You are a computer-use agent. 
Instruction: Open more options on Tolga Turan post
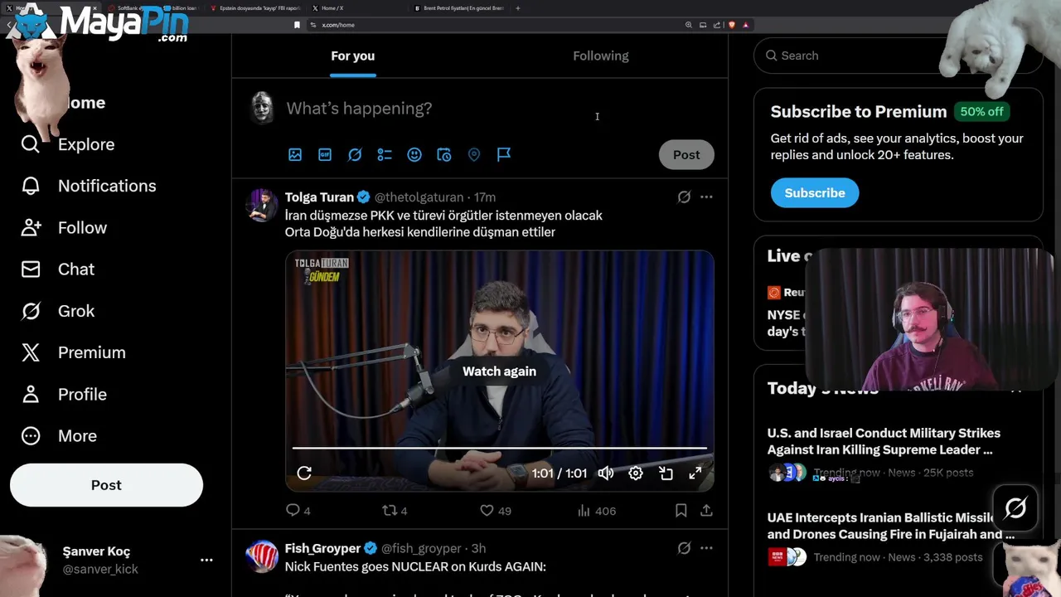click(x=706, y=197)
